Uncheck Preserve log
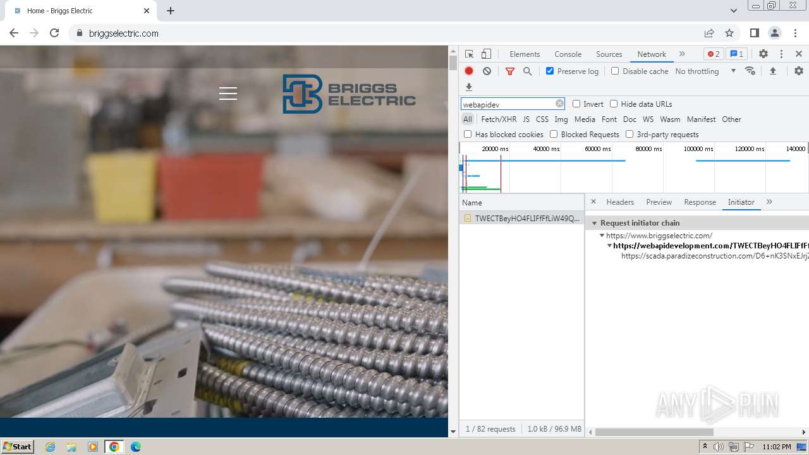 click(550, 71)
